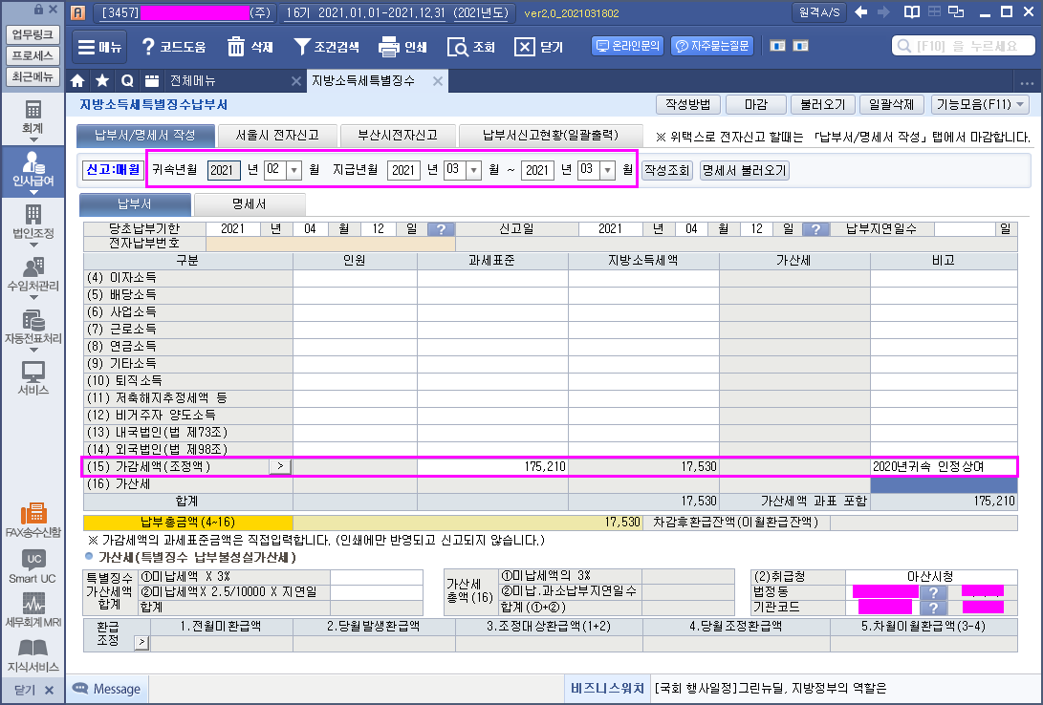This screenshot has width=1043, height=705.
Task: Click the 마감 button
Action: pyautogui.click(x=755, y=104)
